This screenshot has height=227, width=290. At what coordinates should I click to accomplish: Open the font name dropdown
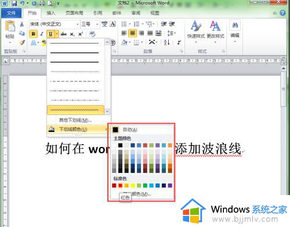[78, 24]
